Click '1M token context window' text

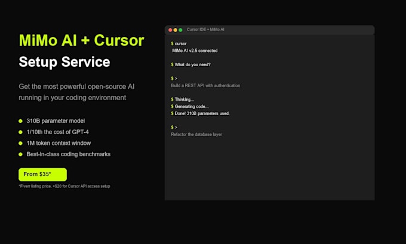coord(59,143)
